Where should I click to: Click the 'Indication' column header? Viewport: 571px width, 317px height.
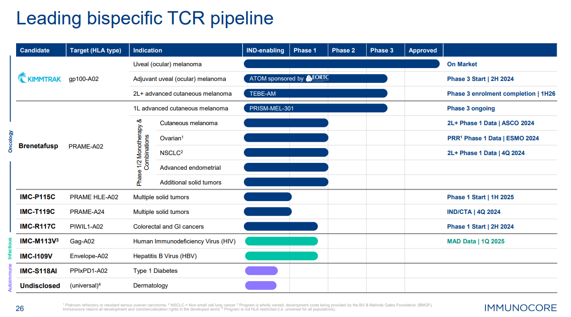(x=148, y=50)
